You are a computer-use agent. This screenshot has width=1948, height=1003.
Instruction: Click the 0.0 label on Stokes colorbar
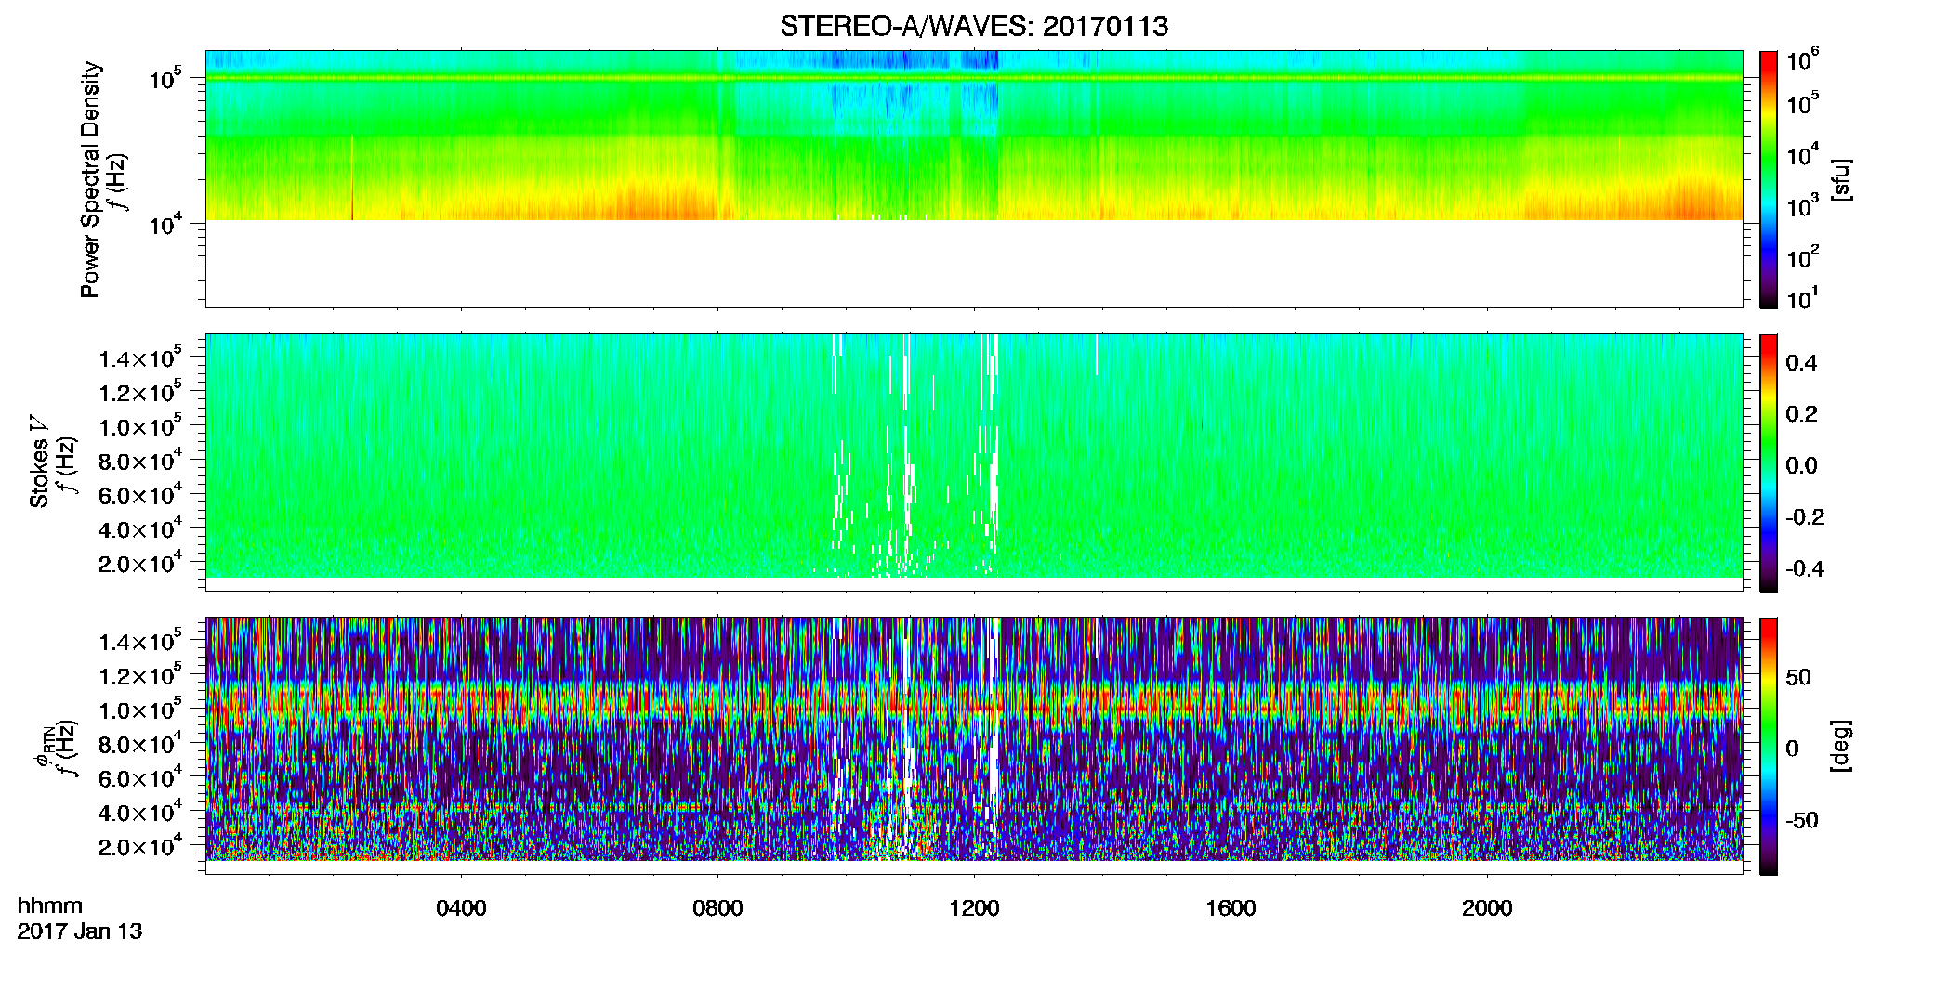(1801, 466)
